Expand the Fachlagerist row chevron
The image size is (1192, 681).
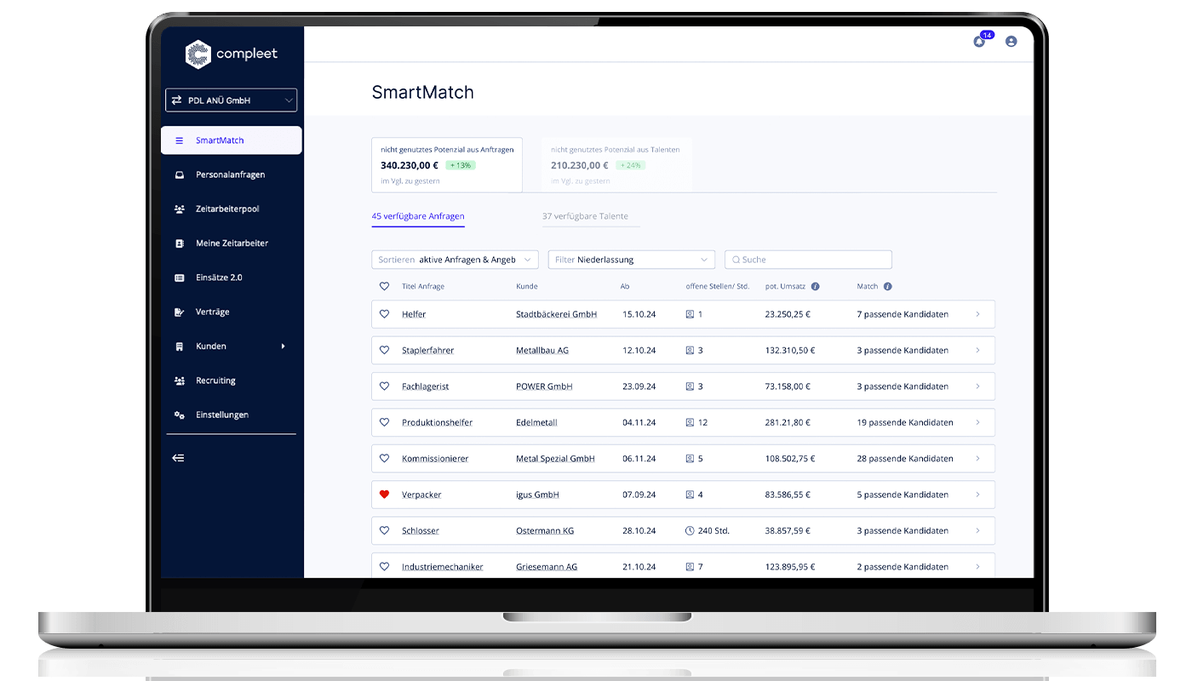pyautogui.click(x=977, y=386)
